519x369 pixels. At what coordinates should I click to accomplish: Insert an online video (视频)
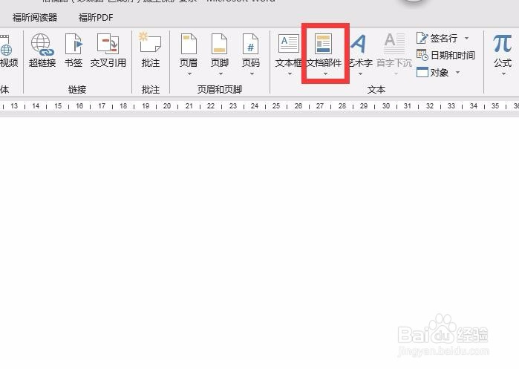[7, 50]
